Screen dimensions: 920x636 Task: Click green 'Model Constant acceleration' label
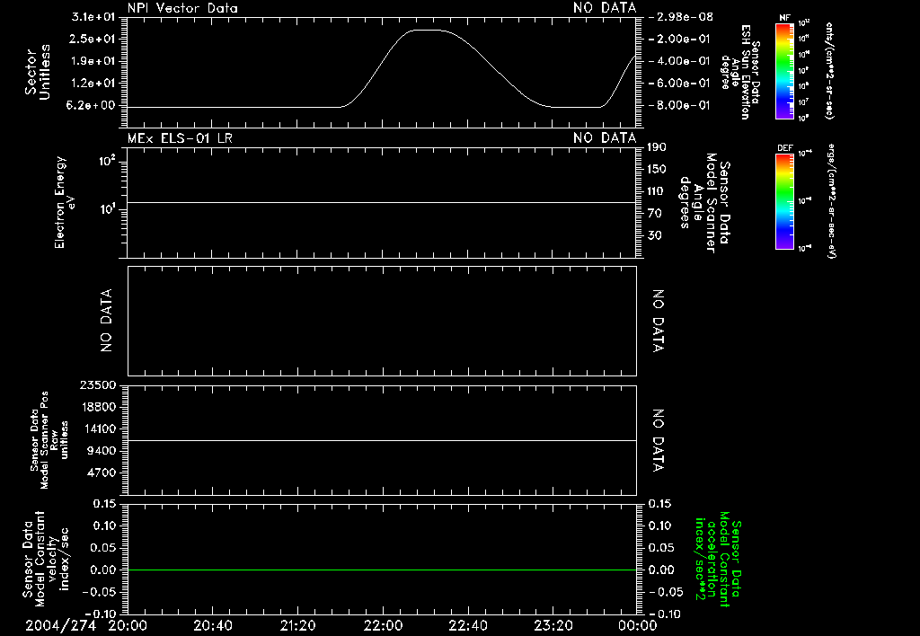718,559
